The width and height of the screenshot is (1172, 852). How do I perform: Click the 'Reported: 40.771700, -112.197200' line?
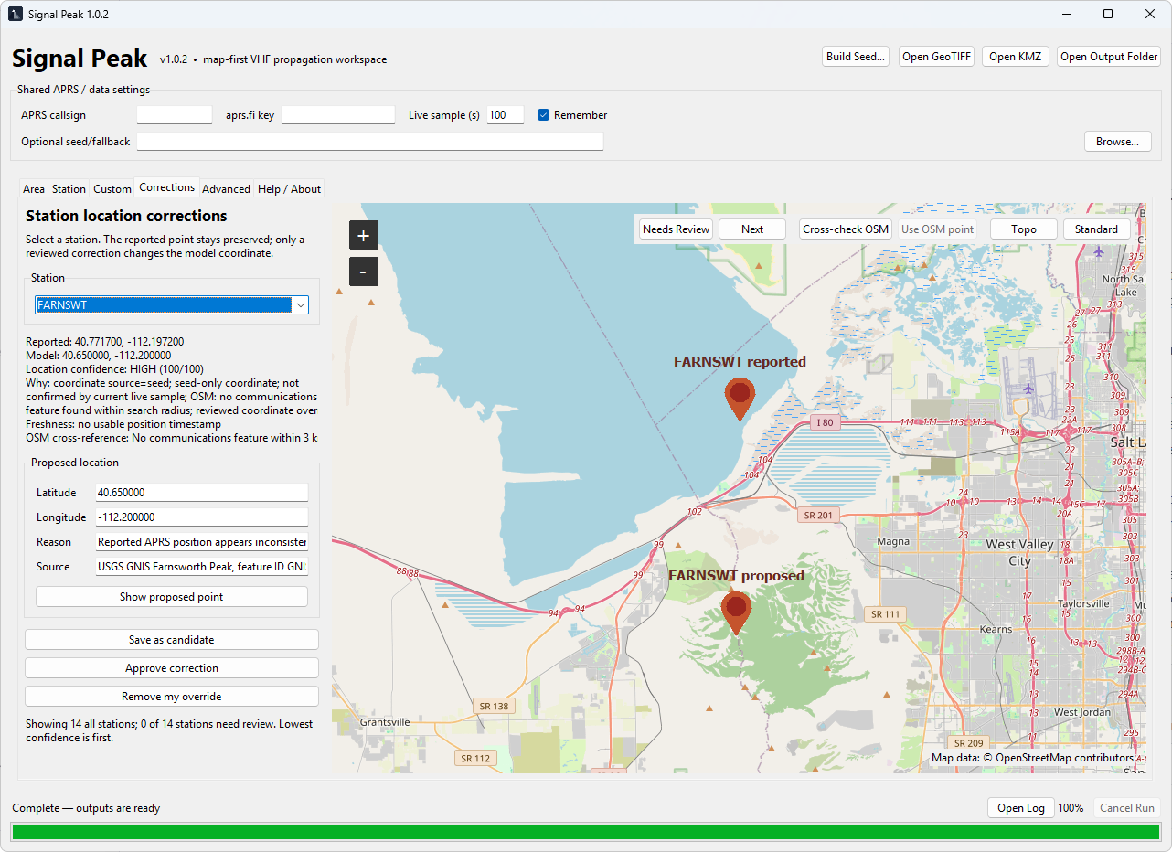pyautogui.click(x=105, y=342)
